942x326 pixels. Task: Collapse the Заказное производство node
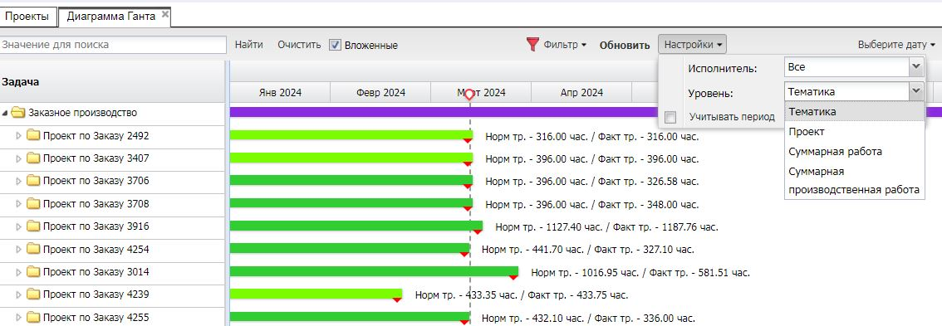tap(6, 113)
